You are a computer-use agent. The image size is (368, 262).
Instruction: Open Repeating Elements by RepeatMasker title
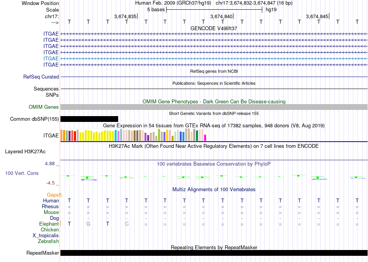point(214,247)
